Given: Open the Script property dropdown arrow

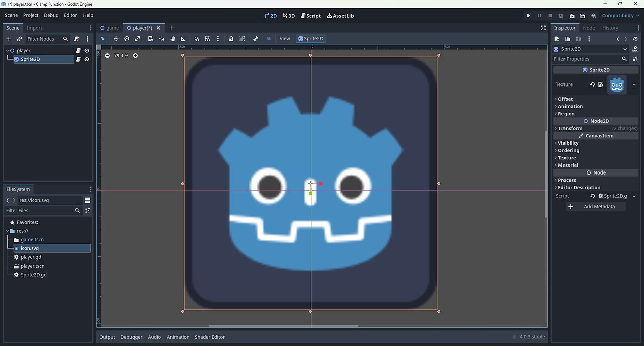Looking at the screenshot, I should point(634,196).
